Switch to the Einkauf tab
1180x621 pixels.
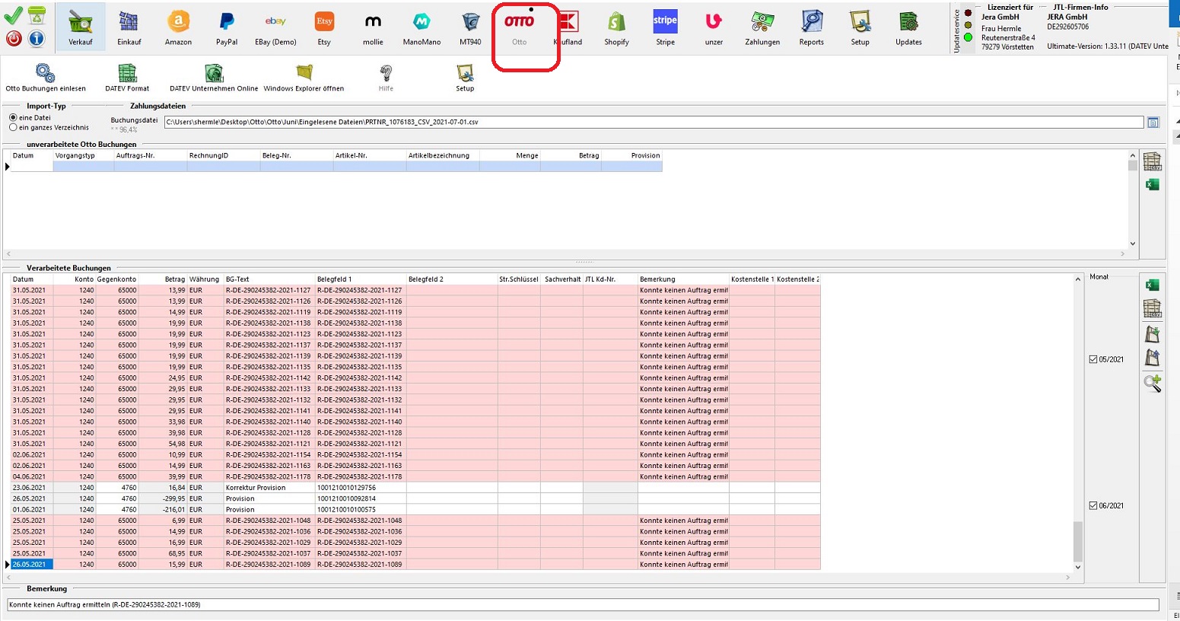click(x=129, y=27)
